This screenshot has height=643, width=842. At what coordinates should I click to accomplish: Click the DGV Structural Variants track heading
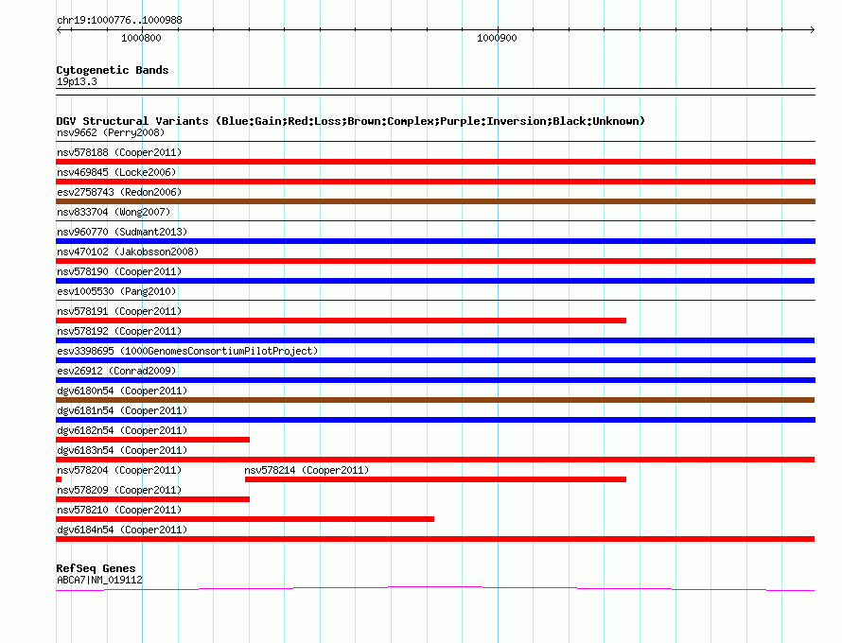coord(351,121)
